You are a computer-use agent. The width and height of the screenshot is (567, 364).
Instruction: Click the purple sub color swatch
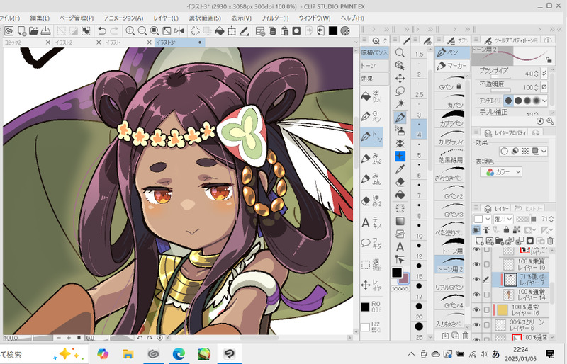click(404, 279)
